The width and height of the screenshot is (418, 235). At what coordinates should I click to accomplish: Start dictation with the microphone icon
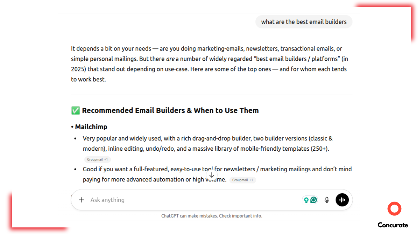[x=326, y=200]
